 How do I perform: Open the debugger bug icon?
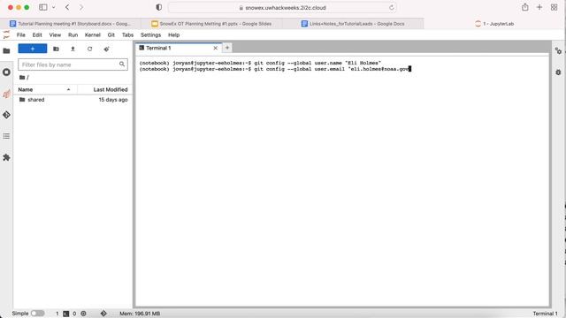click(x=558, y=72)
